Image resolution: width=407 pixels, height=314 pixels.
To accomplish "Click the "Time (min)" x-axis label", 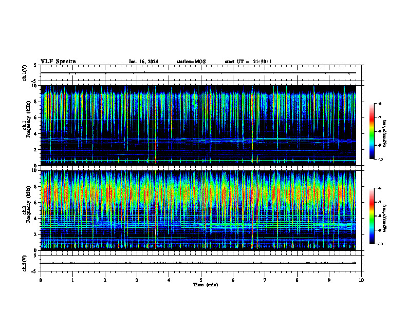I will (206, 285).
